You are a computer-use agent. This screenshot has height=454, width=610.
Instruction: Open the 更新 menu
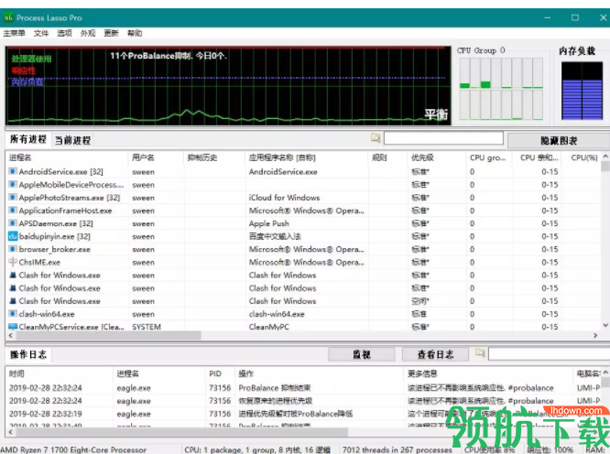111,34
